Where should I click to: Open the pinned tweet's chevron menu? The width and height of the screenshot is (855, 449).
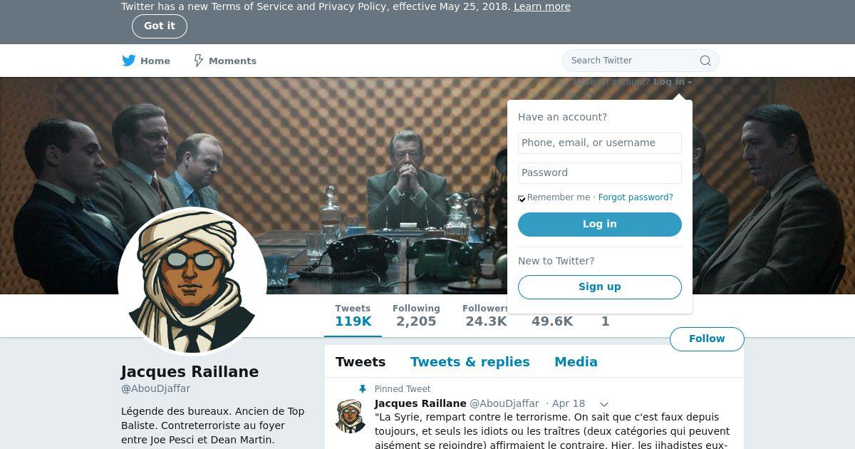point(604,404)
